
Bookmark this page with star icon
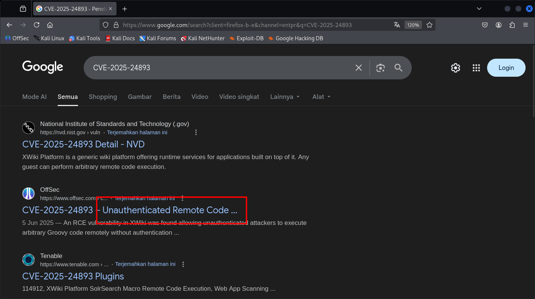point(429,25)
